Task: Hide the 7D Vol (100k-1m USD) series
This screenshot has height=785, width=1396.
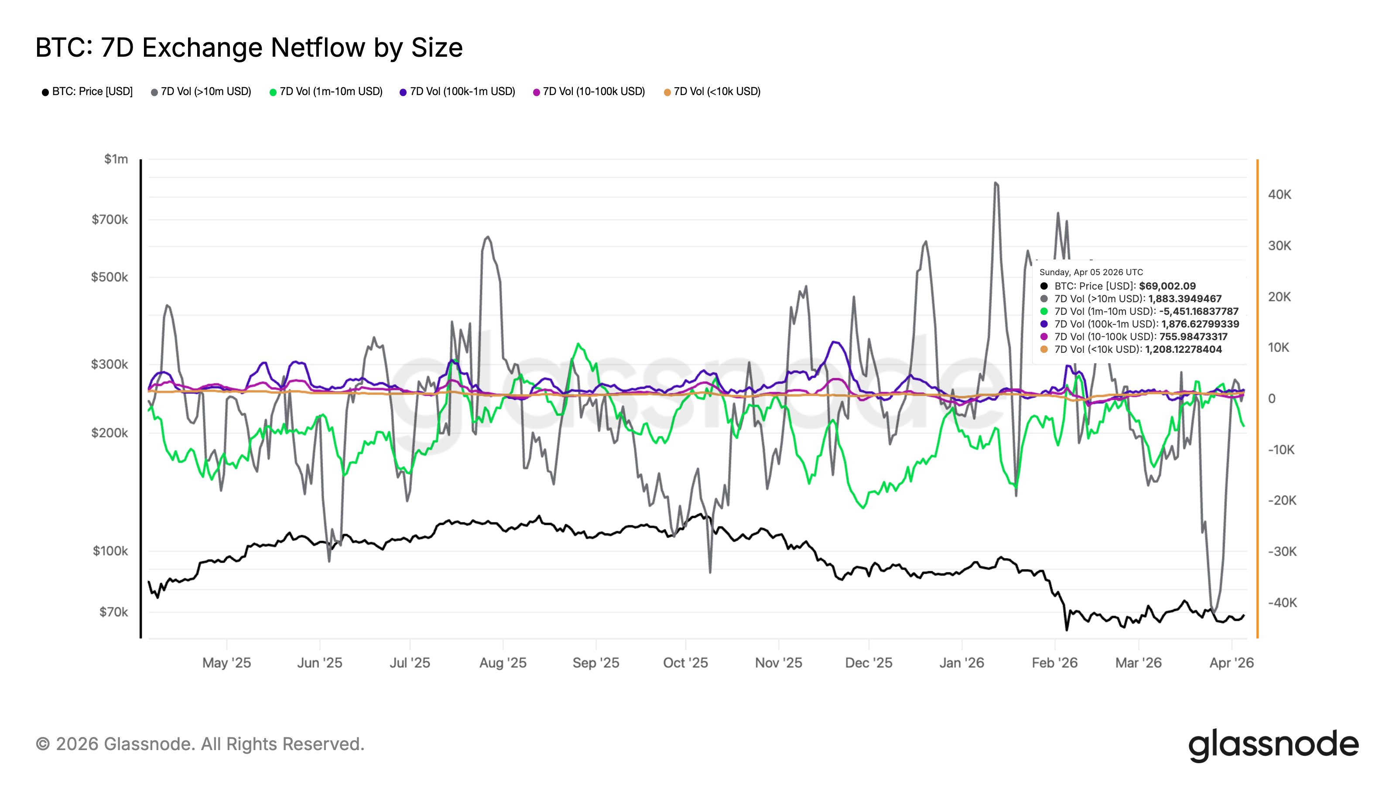Action: (x=462, y=92)
